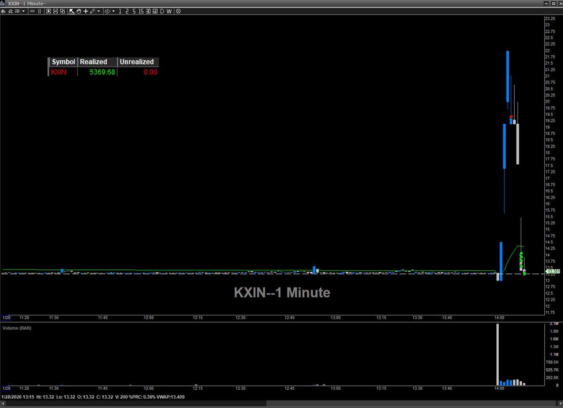Open the indicators wave-line icon
563x408 pixels.
[10, 11]
